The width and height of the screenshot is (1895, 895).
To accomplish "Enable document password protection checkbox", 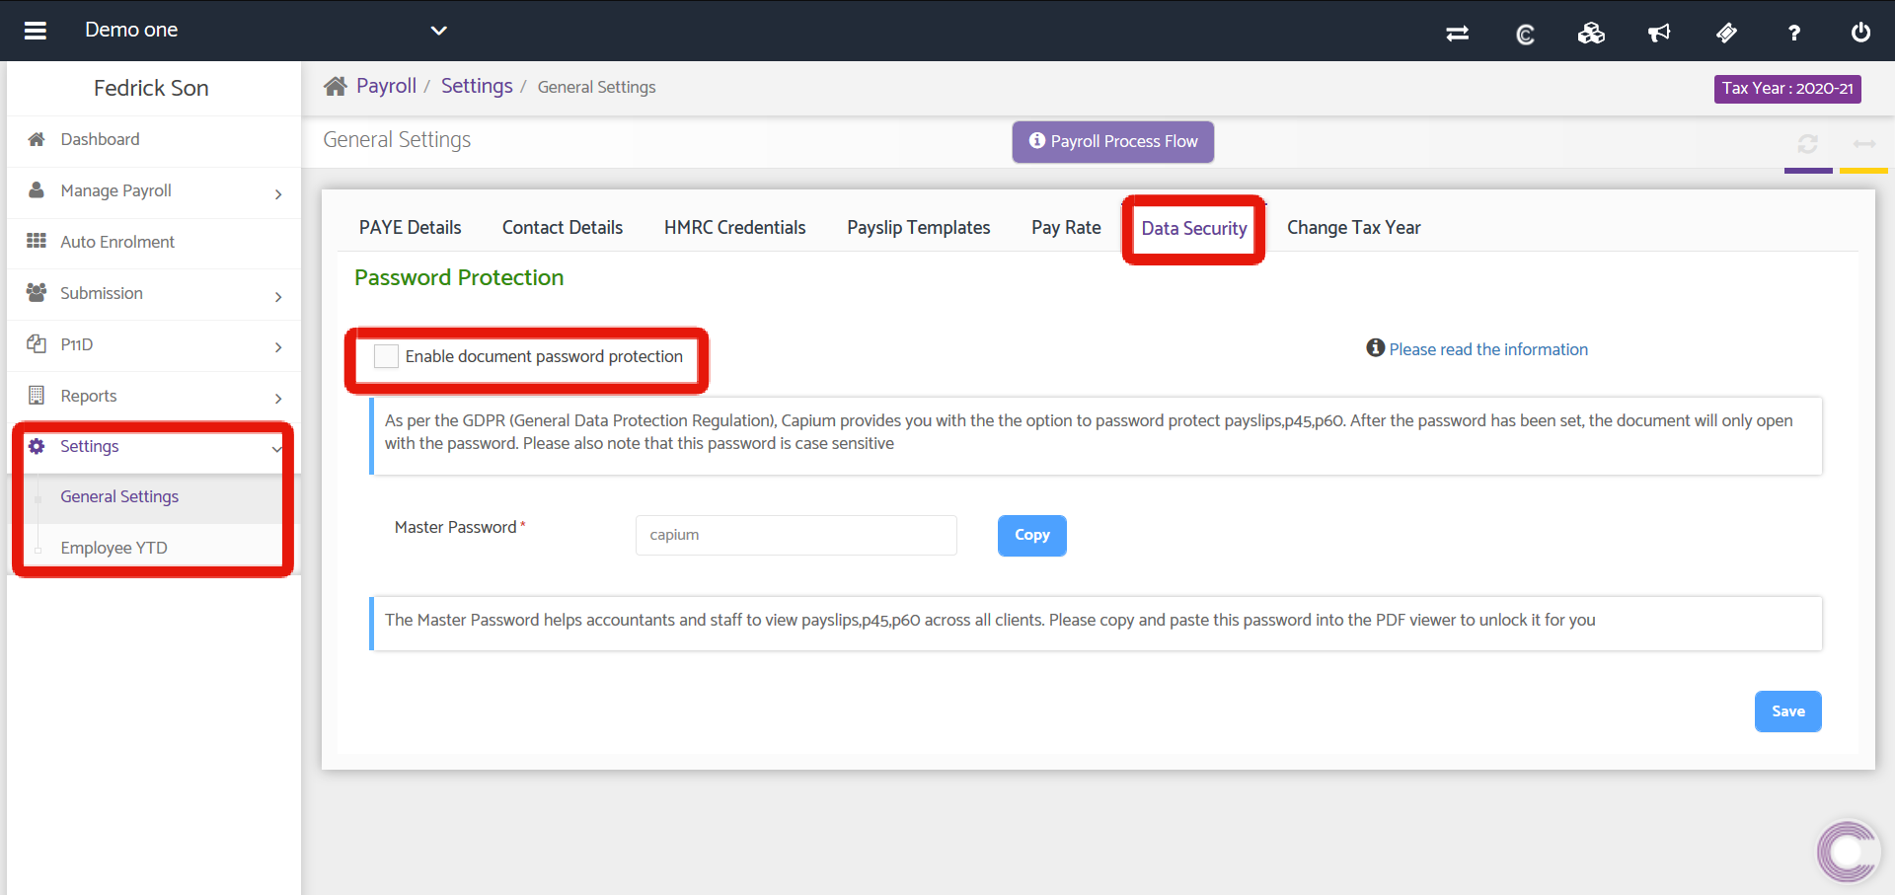I will point(387,356).
